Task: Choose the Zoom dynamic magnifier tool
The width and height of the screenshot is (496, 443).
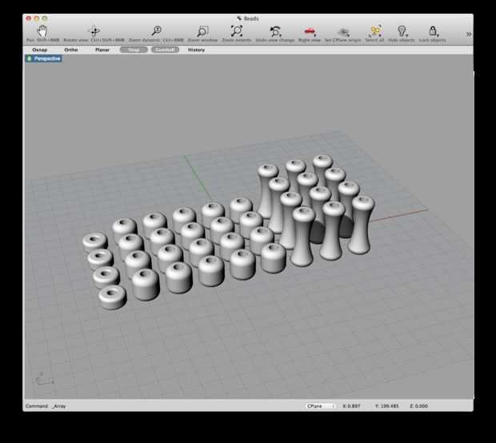Action: click(x=156, y=31)
